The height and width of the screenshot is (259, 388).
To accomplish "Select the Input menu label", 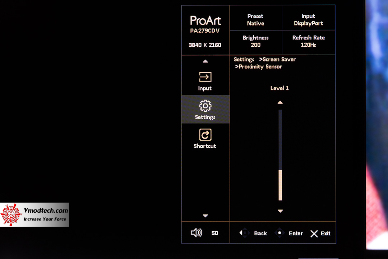I will (x=205, y=88).
